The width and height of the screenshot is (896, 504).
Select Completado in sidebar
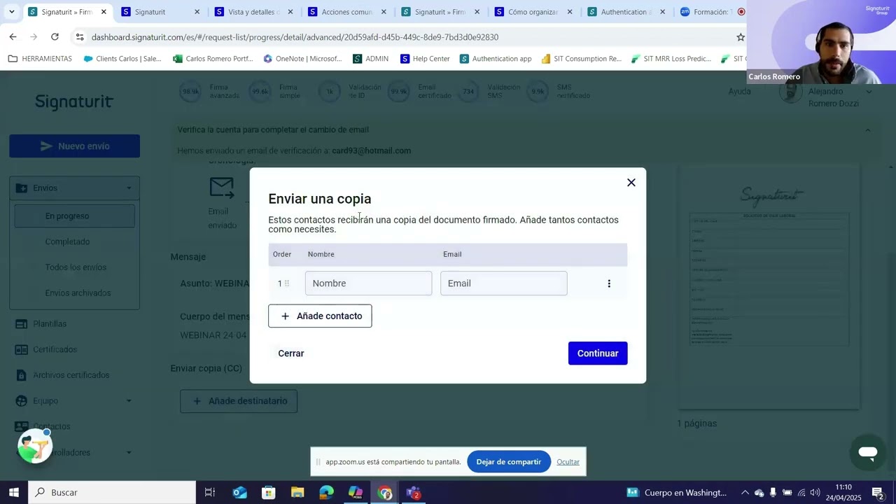67,241
